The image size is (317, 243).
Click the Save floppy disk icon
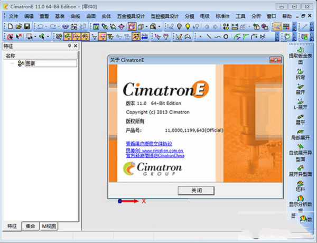pos(27,26)
